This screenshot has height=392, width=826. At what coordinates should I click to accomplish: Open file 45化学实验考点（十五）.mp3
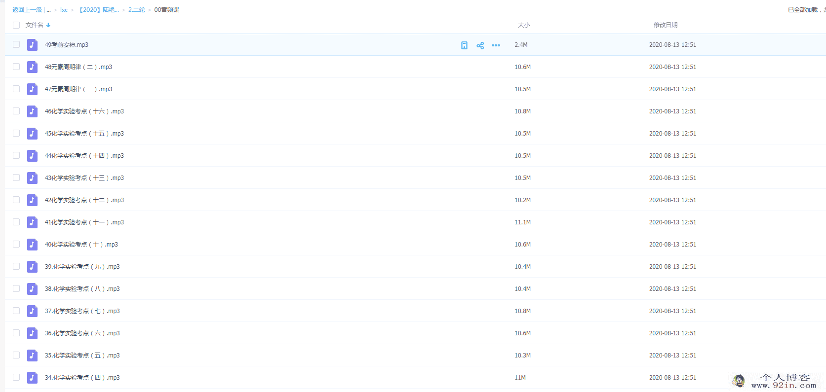tap(84, 134)
